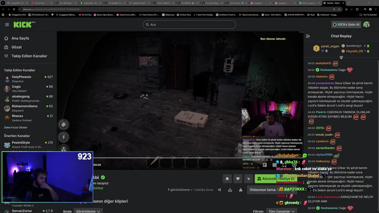Click the webcam overlay thumbnail showing 923
This screenshot has height=213, width=379.
click(47, 177)
